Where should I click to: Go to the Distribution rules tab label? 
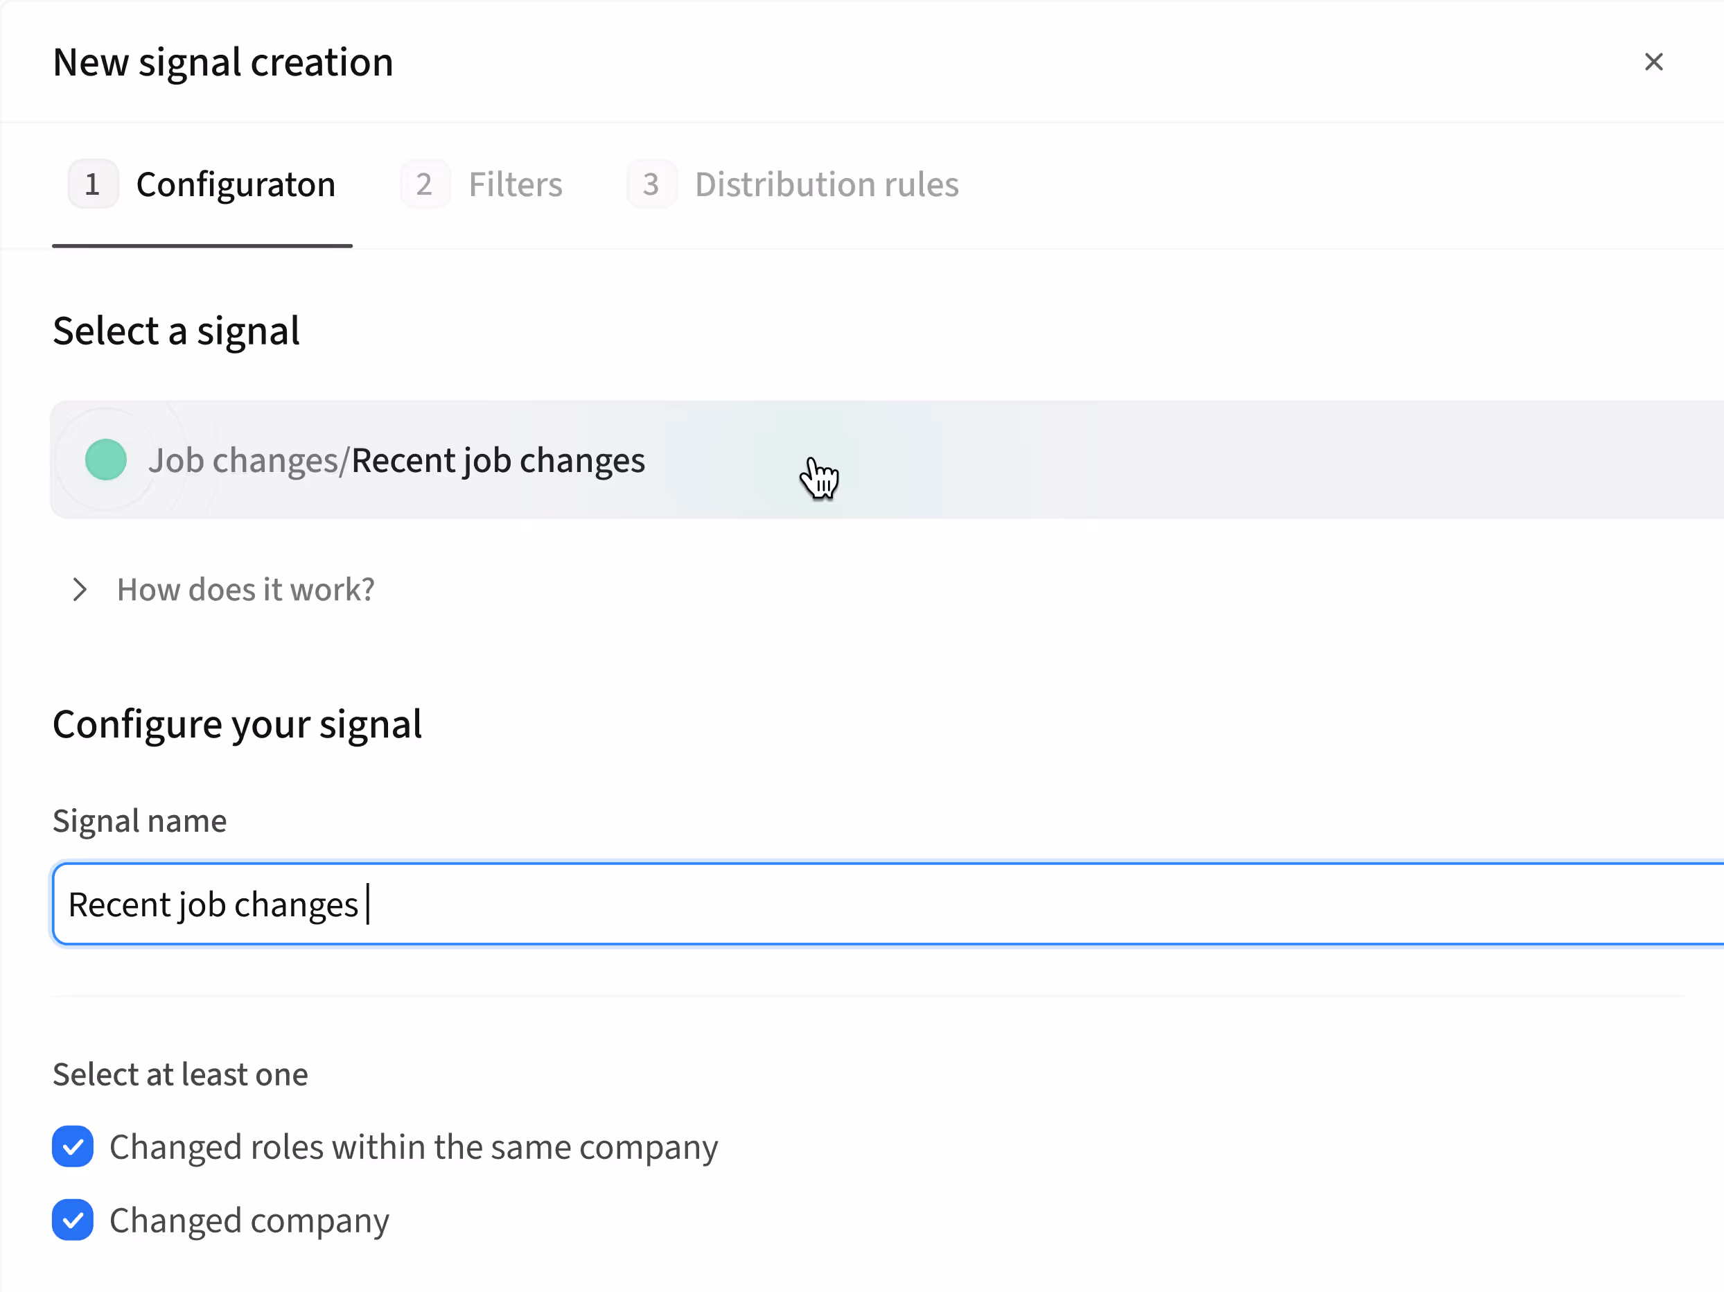tap(826, 184)
